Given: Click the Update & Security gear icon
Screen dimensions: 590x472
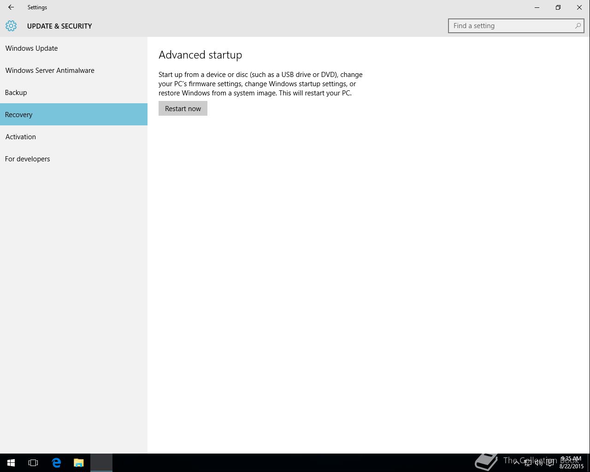Looking at the screenshot, I should (x=11, y=26).
